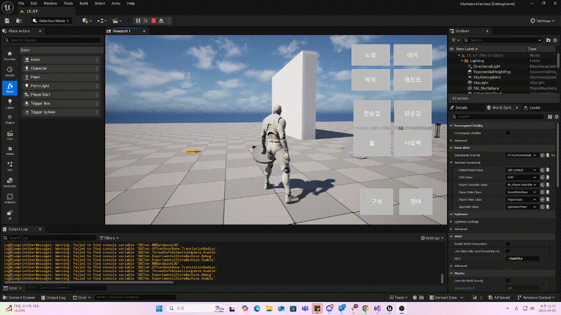
Task: Open the Add content quick-add icon
Action: click(87, 21)
